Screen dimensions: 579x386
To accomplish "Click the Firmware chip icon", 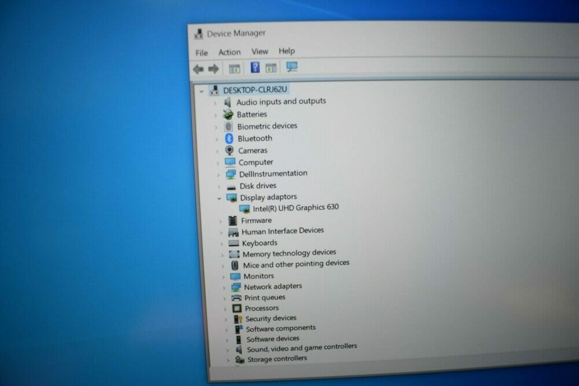I will (232, 220).
